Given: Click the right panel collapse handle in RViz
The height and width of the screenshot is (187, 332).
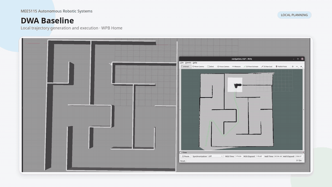Looking at the screenshot, I should click(x=303, y=110).
